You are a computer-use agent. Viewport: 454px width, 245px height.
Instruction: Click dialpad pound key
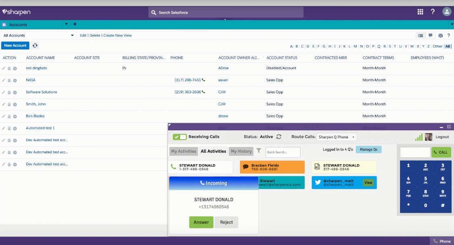[442, 205]
